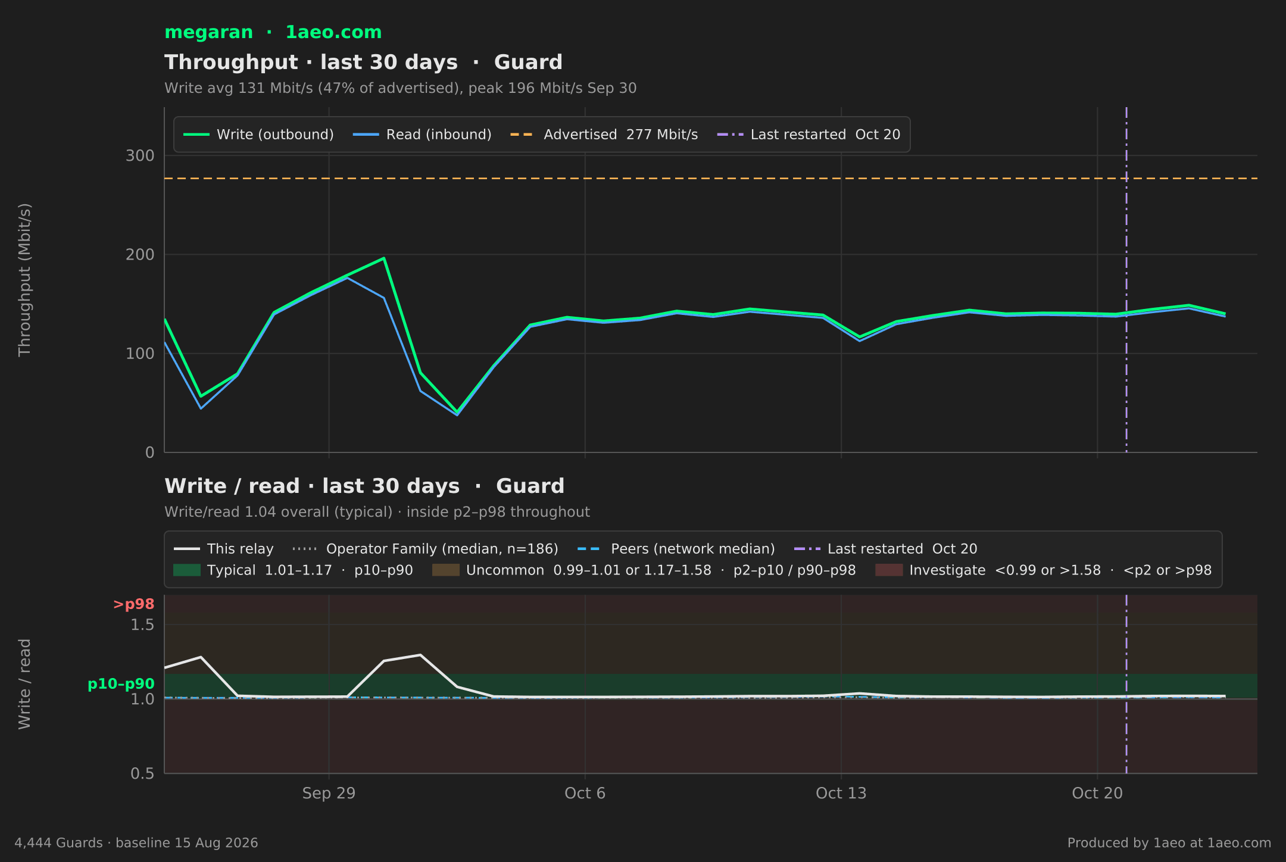This screenshot has width=1286, height=862.
Task: Select Last restarted Oct 20 in ratio legend
Action: point(886,549)
